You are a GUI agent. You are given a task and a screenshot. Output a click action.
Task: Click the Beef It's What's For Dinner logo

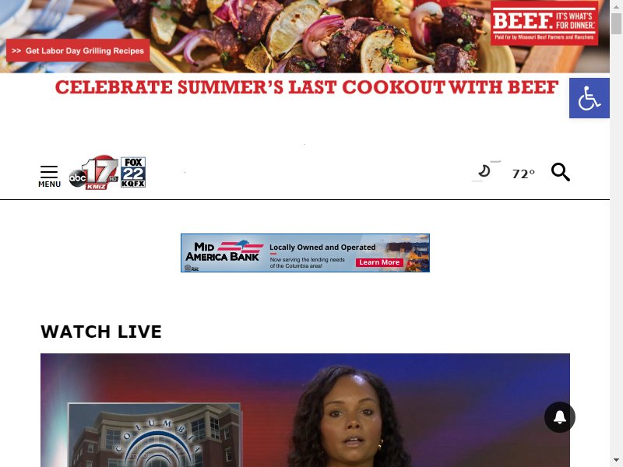(544, 23)
